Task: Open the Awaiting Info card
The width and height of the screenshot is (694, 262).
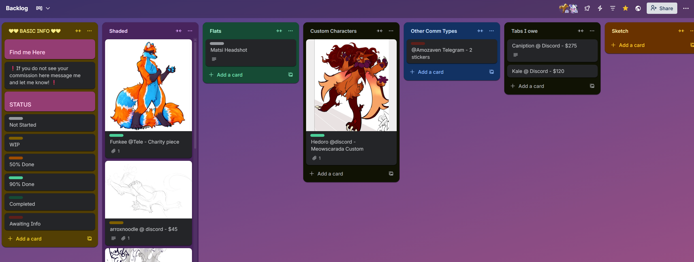Action: click(x=50, y=222)
